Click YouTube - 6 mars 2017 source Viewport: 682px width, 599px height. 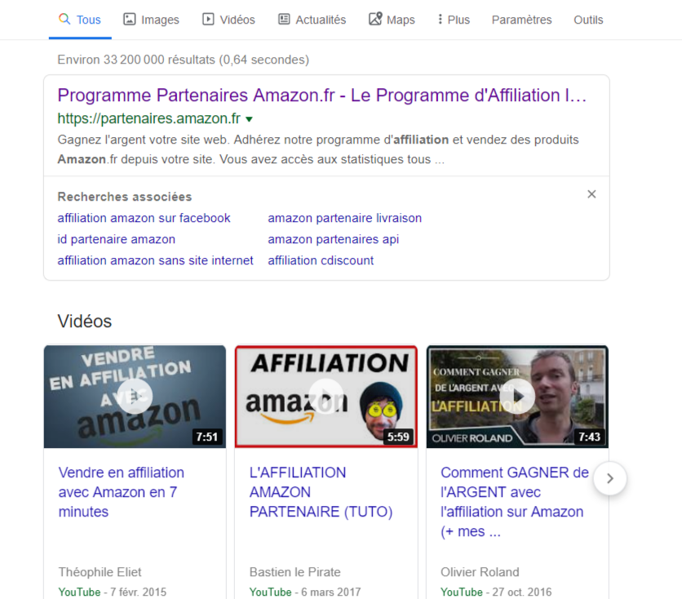click(305, 592)
